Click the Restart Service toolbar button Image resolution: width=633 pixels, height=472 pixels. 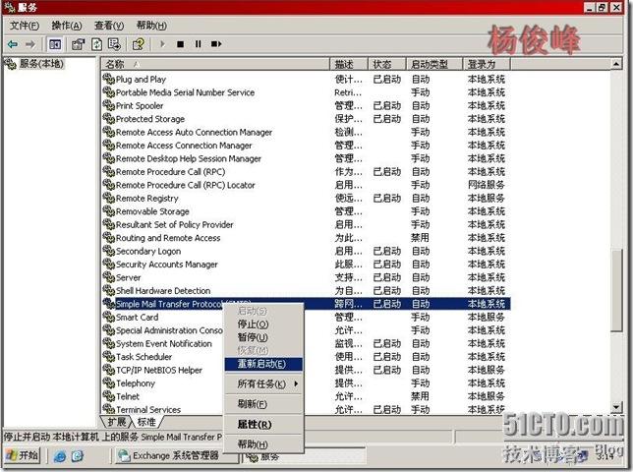pos(216,44)
